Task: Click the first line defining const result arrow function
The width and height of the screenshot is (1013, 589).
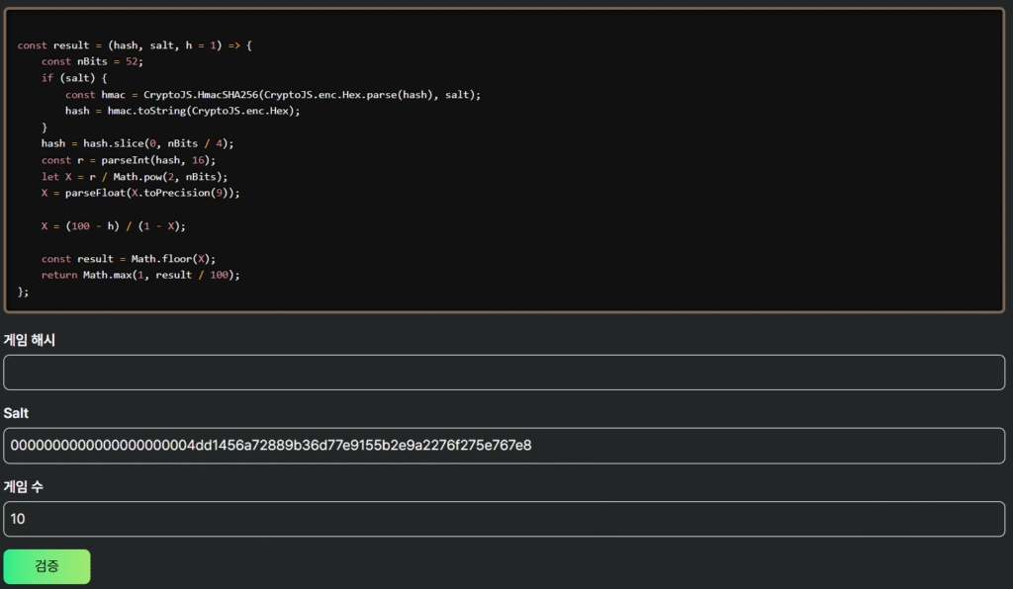Action: pos(135,45)
